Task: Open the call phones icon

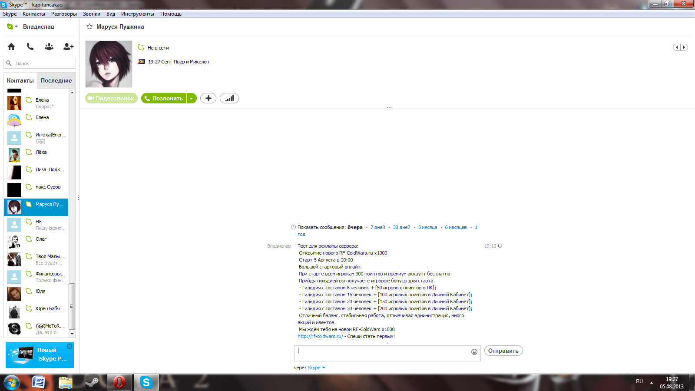Action: [30, 46]
